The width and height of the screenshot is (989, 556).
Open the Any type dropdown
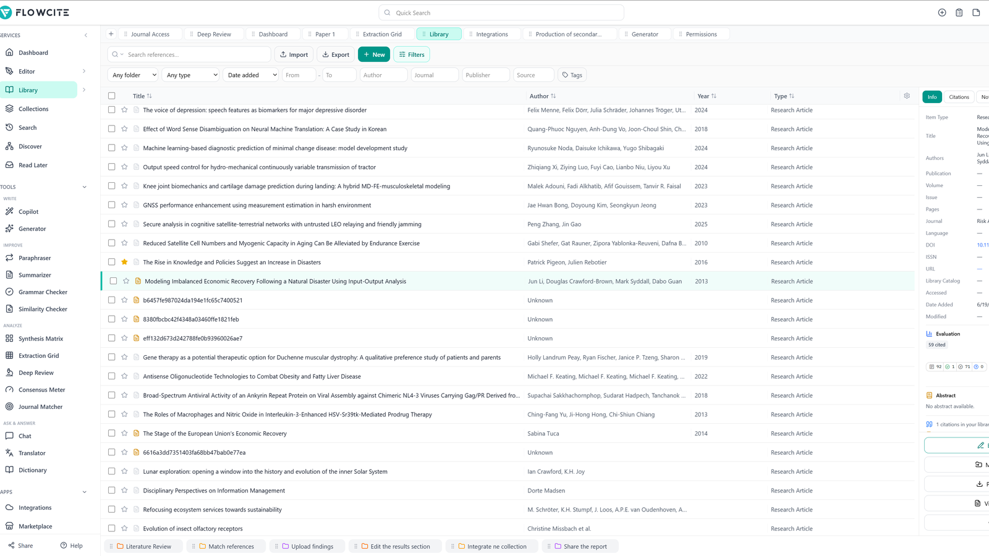coord(191,75)
